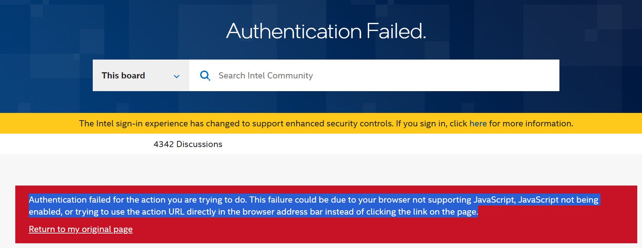Click the down arrow next to This board
This screenshot has height=248, width=642.
pyautogui.click(x=177, y=76)
